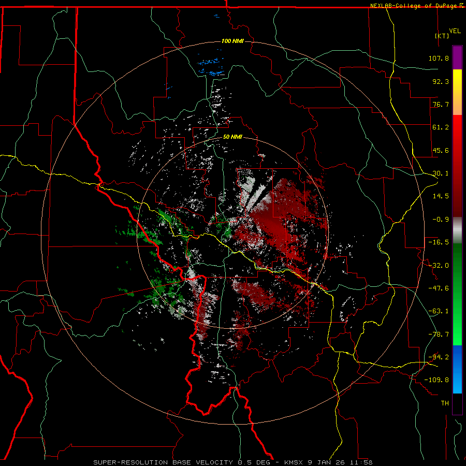The height and width of the screenshot is (466, 466).
Task: Click the TH threshold legend label
Action: (x=445, y=403)
